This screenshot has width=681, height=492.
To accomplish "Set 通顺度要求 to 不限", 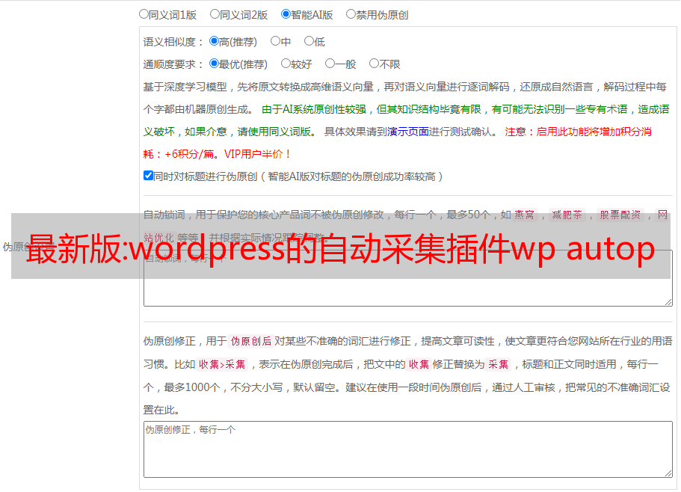I will click(x=374, y=64).
